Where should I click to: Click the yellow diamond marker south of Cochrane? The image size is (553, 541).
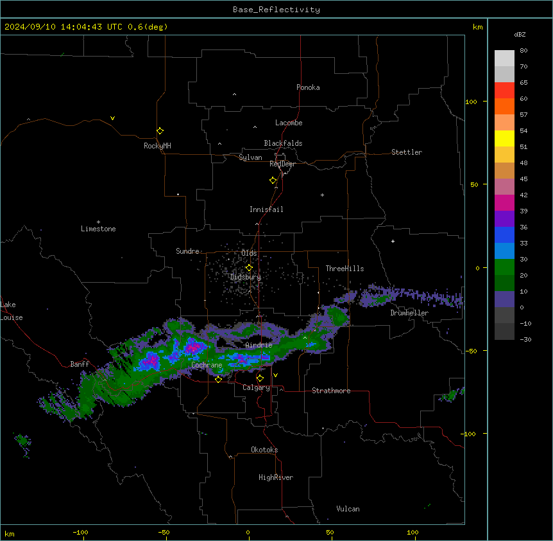[218, 379]
